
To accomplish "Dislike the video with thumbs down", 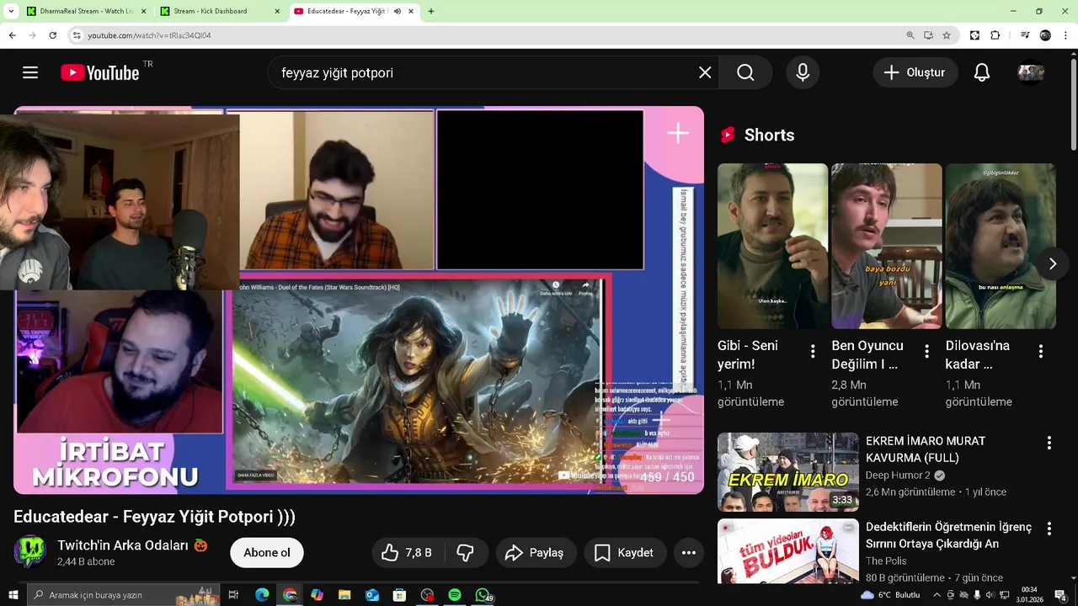I will tap(466, 553).
